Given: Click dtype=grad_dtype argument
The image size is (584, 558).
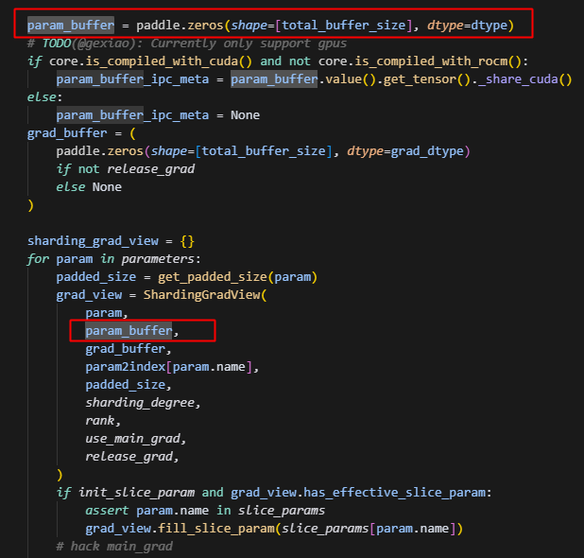Looking at the screenshot, I should [405, 151].
